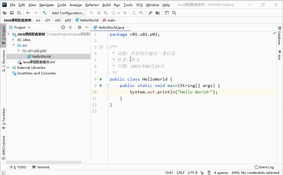Toggle the 1: Project tool window
This screenshot has width=283, height=175.
[x=3, y=35]
